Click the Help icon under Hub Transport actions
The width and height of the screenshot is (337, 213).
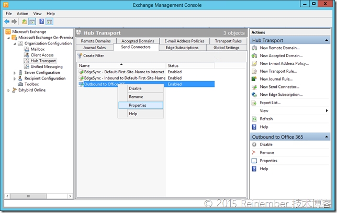coord(254,127)
